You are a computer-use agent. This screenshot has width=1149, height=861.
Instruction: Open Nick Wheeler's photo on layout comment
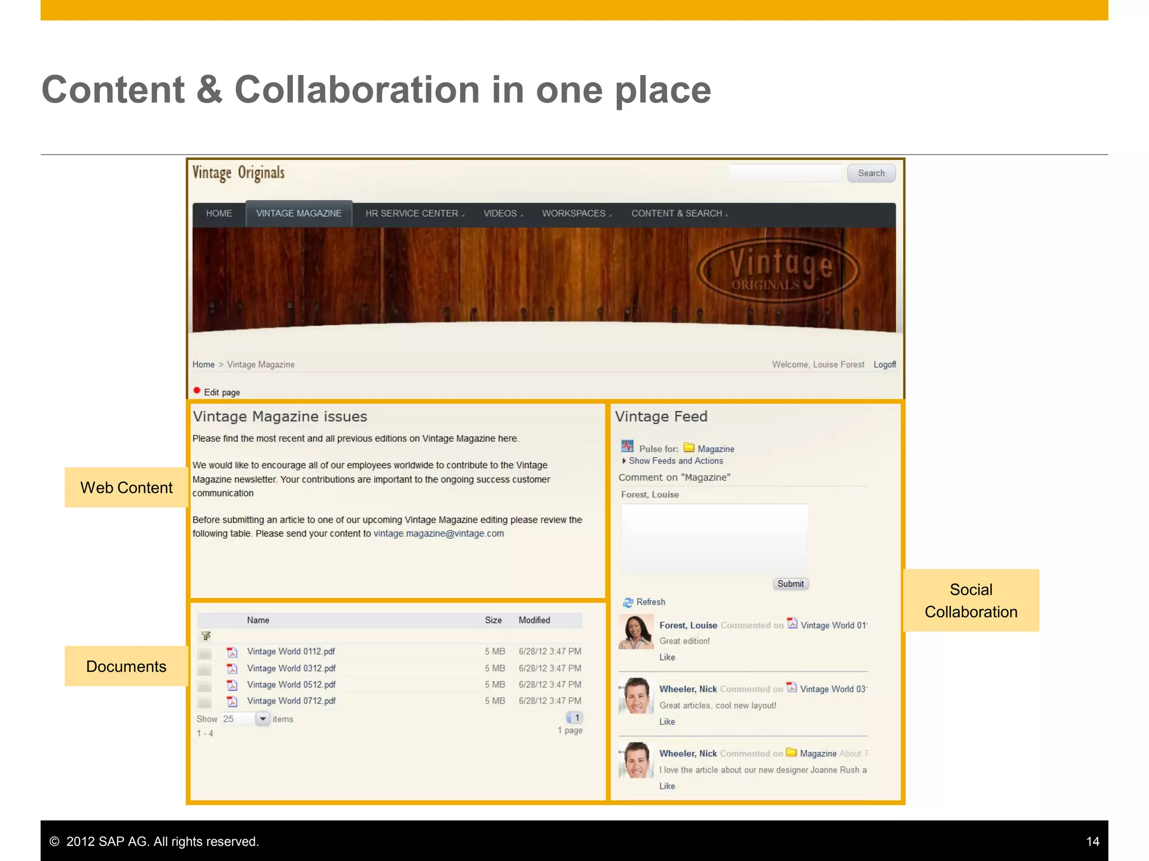636,696
